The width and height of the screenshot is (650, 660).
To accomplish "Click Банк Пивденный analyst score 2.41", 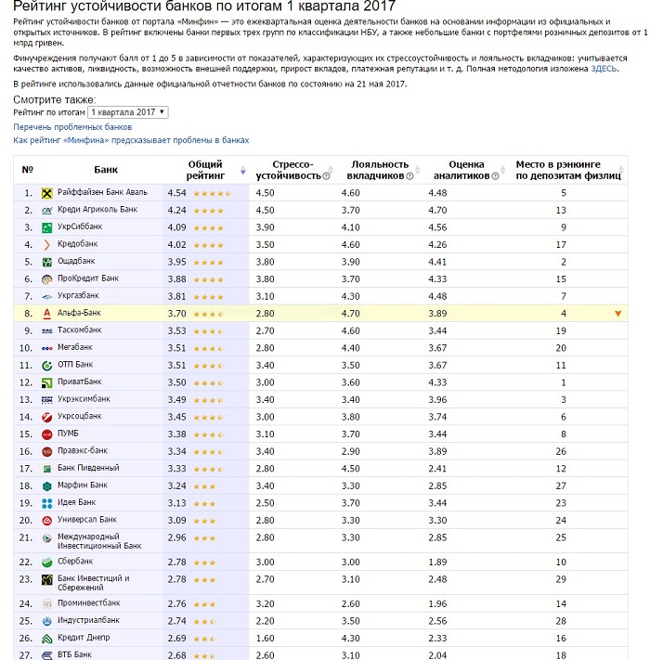I will click(x=437, y=469).
